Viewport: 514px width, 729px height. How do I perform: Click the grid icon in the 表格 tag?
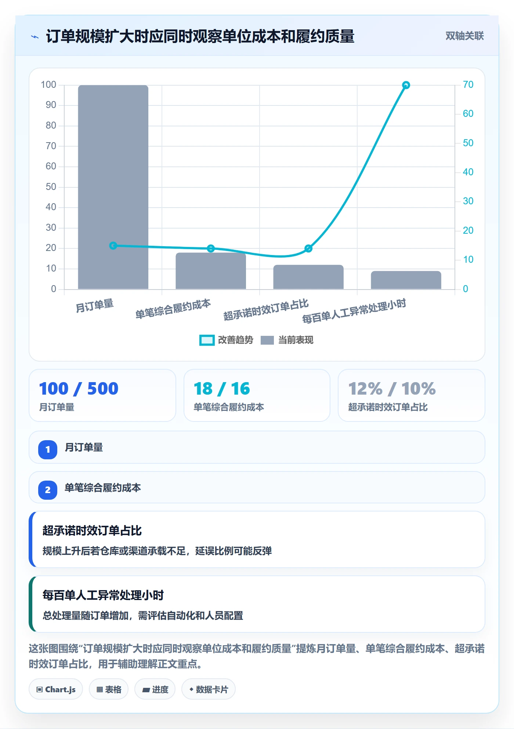tap(99, 690)
